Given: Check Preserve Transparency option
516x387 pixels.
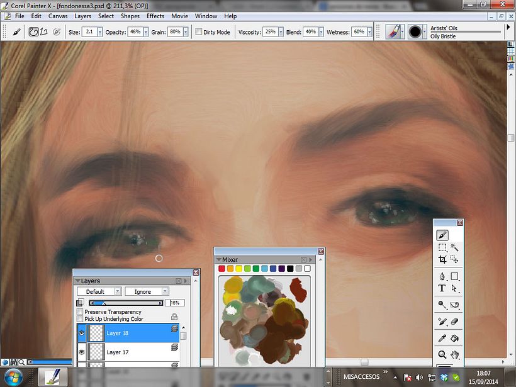Looking at the screenshot, I should 80,312.
